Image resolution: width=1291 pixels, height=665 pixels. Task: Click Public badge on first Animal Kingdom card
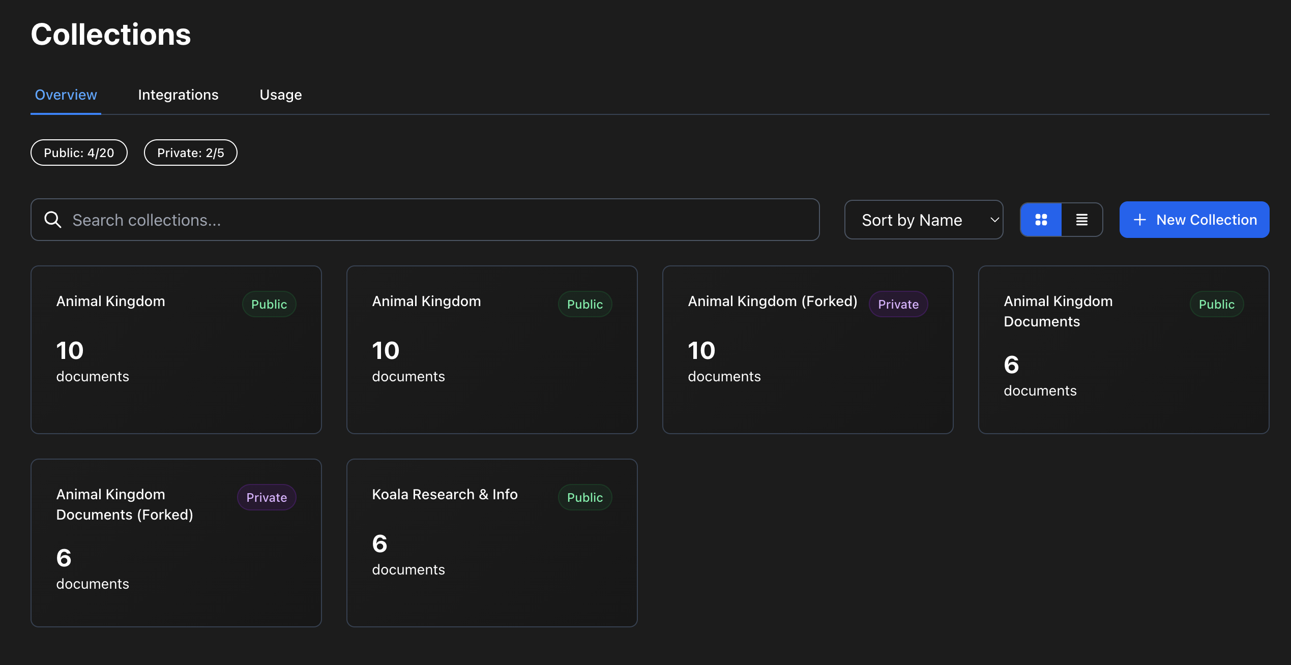pos(269,304)
